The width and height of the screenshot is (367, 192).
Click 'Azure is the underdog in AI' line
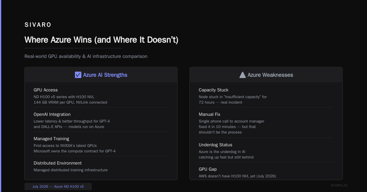[222, 152]
